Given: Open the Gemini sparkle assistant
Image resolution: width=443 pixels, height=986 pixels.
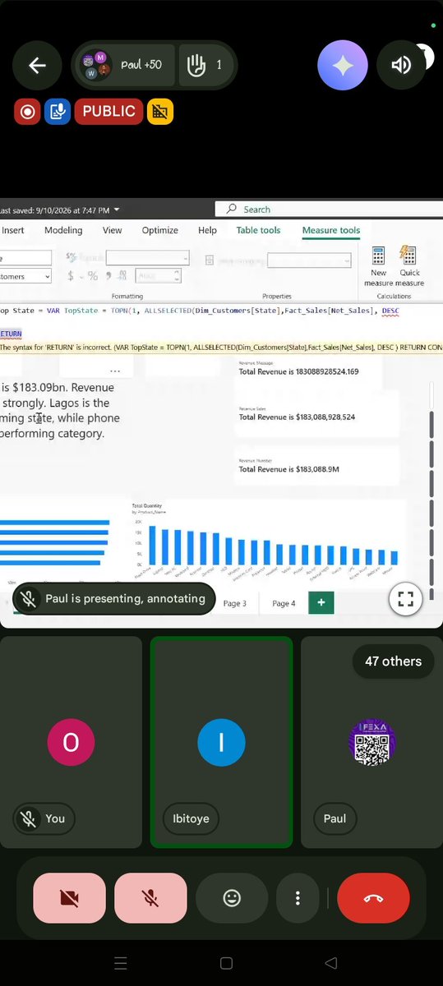Looking at the screenshot, I should 343,66.
